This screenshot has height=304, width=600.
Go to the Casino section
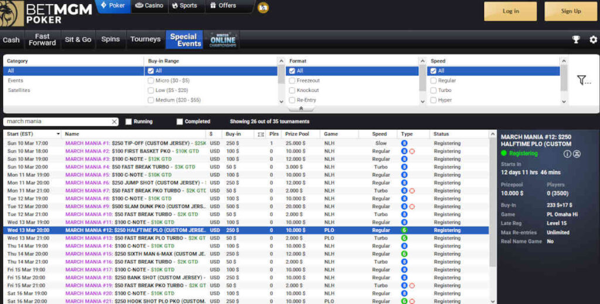[x=149, y=6]
